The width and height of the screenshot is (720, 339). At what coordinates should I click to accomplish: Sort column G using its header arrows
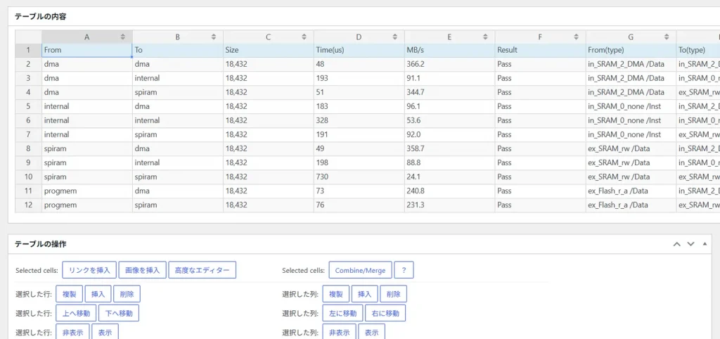point(667,37)
